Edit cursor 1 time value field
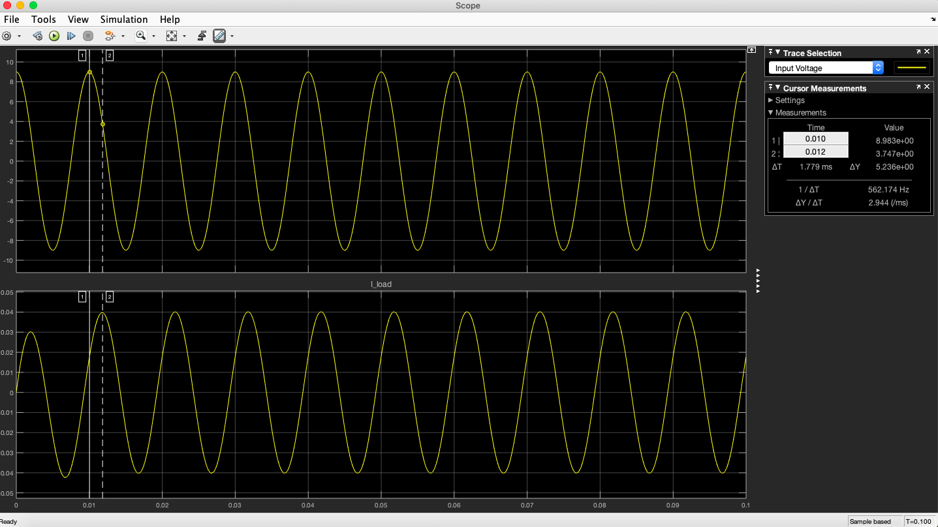938x527 pixels. tap(815, 139)
